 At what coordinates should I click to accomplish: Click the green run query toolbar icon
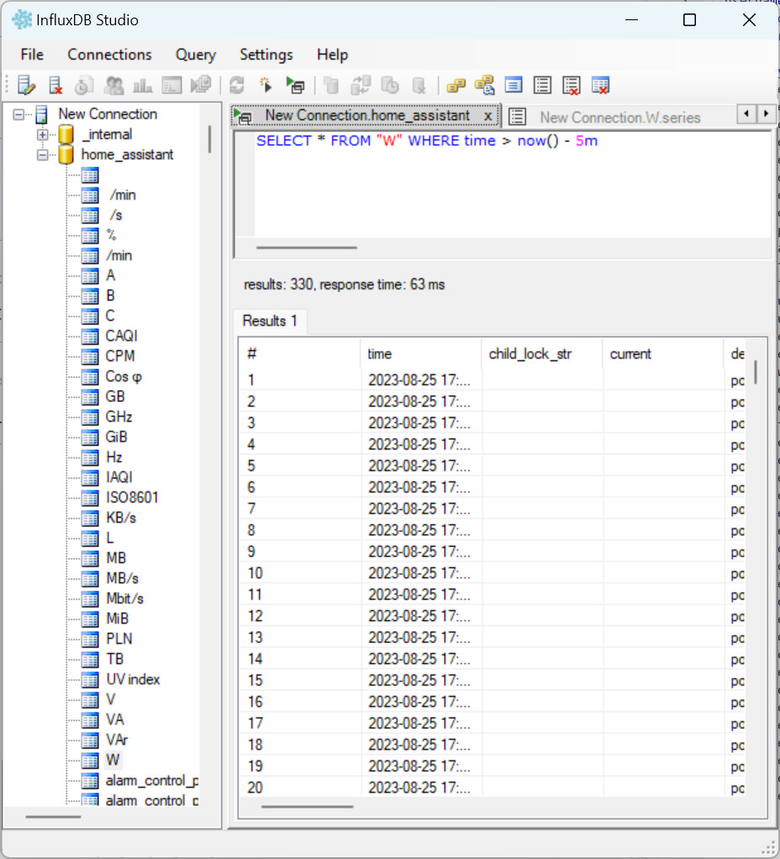click(295, 86)
